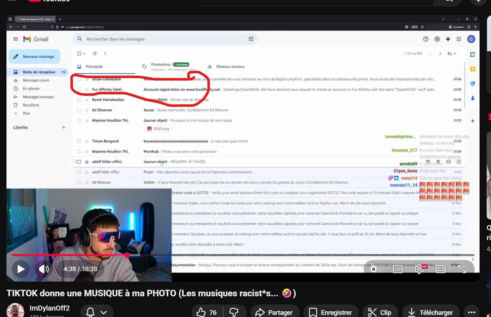Open Messages envoyés folder
The width and height of the screenshot is (491, 317).
tap(38, 97)
